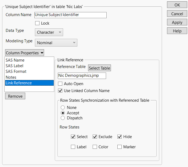Select the SAS Format list entry
Screen dimensions: 188x167
16,71
